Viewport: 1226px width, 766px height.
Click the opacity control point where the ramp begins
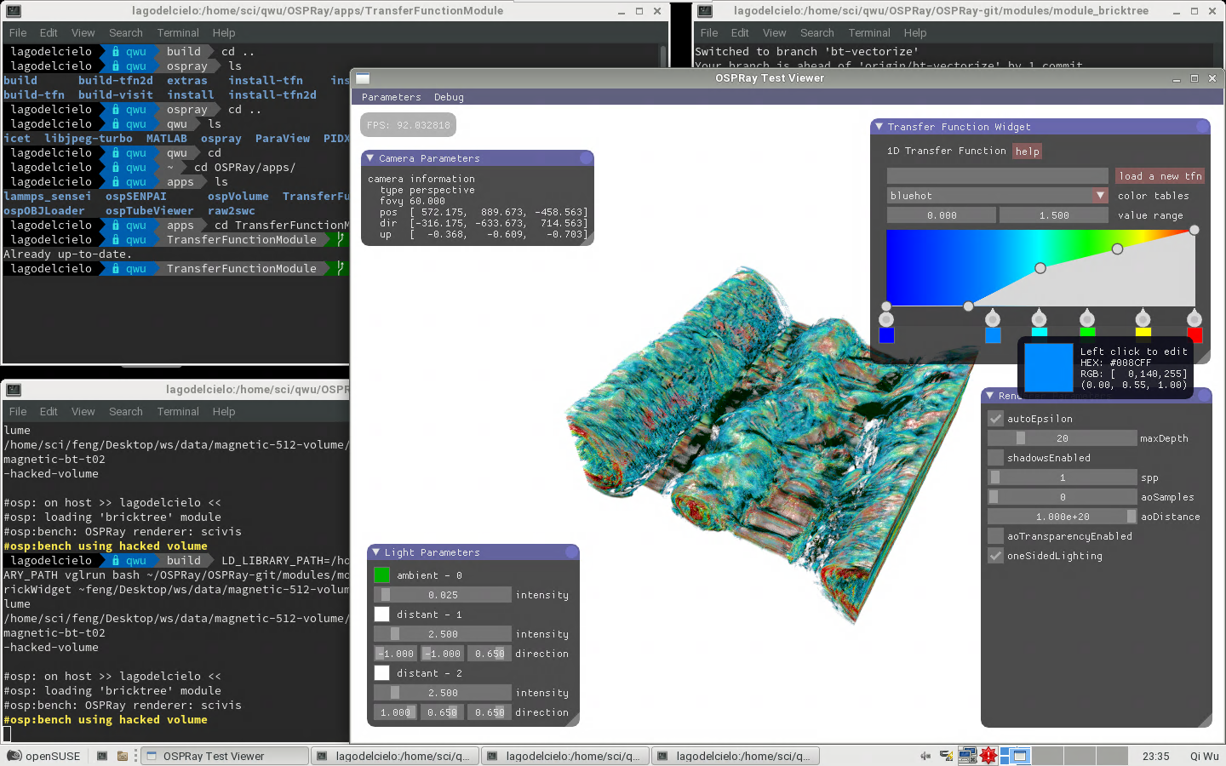click(x=968, y=306)
